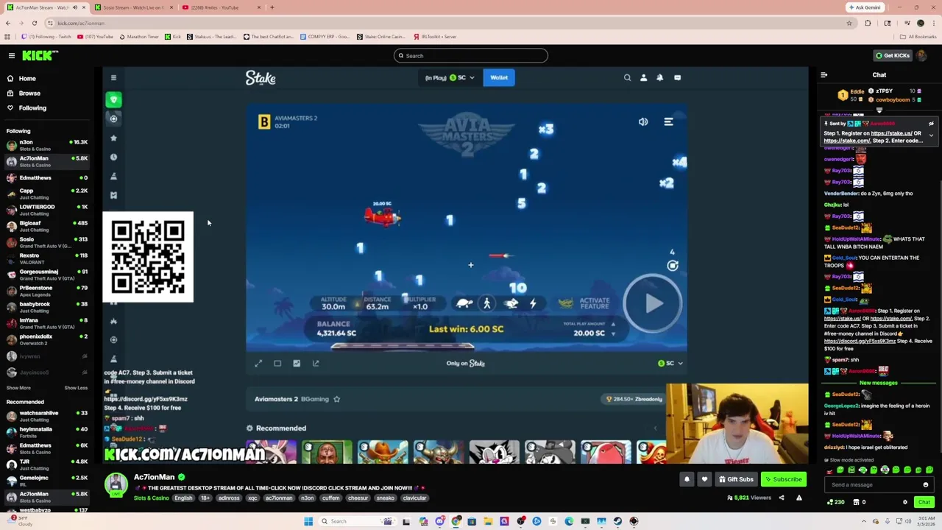Viewport: 942px width, 530px height.
Task: Open the Aviamasters game menu icon
Action: [668, 122]
